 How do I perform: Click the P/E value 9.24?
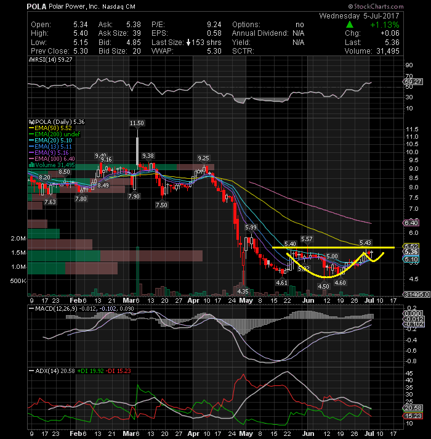click(x=214, y=25)
